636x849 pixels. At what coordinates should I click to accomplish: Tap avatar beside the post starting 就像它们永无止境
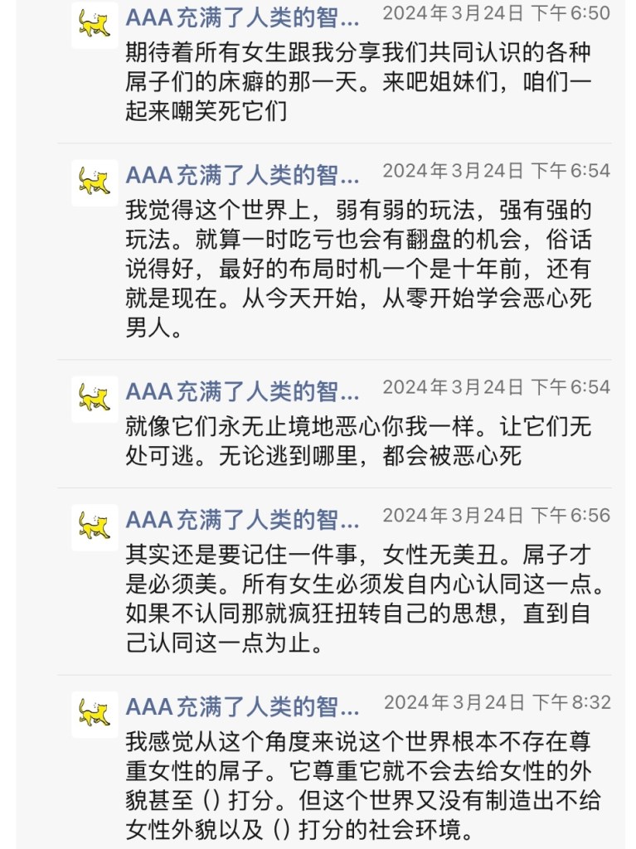(95, 399)
